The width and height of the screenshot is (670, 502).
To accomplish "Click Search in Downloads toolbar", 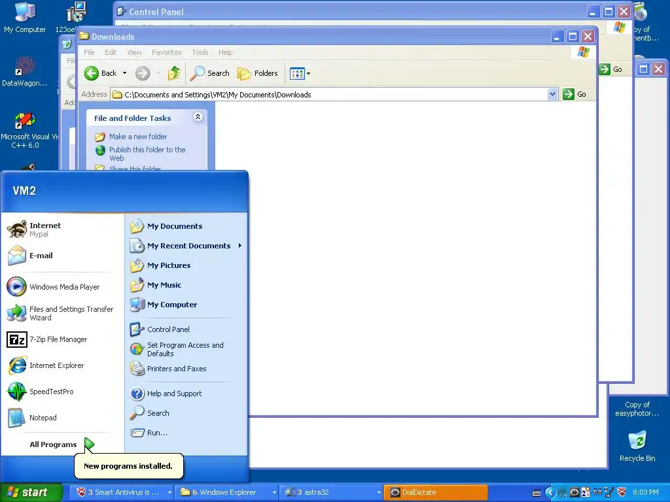I will [210, 73].
